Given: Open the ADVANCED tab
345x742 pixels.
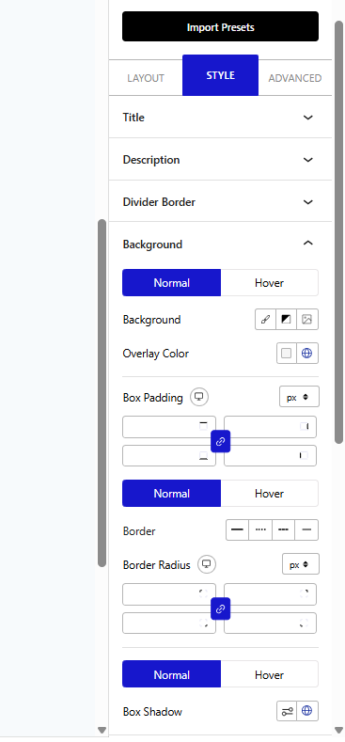Looking at the screenshot, I should [x=295, y=78].
